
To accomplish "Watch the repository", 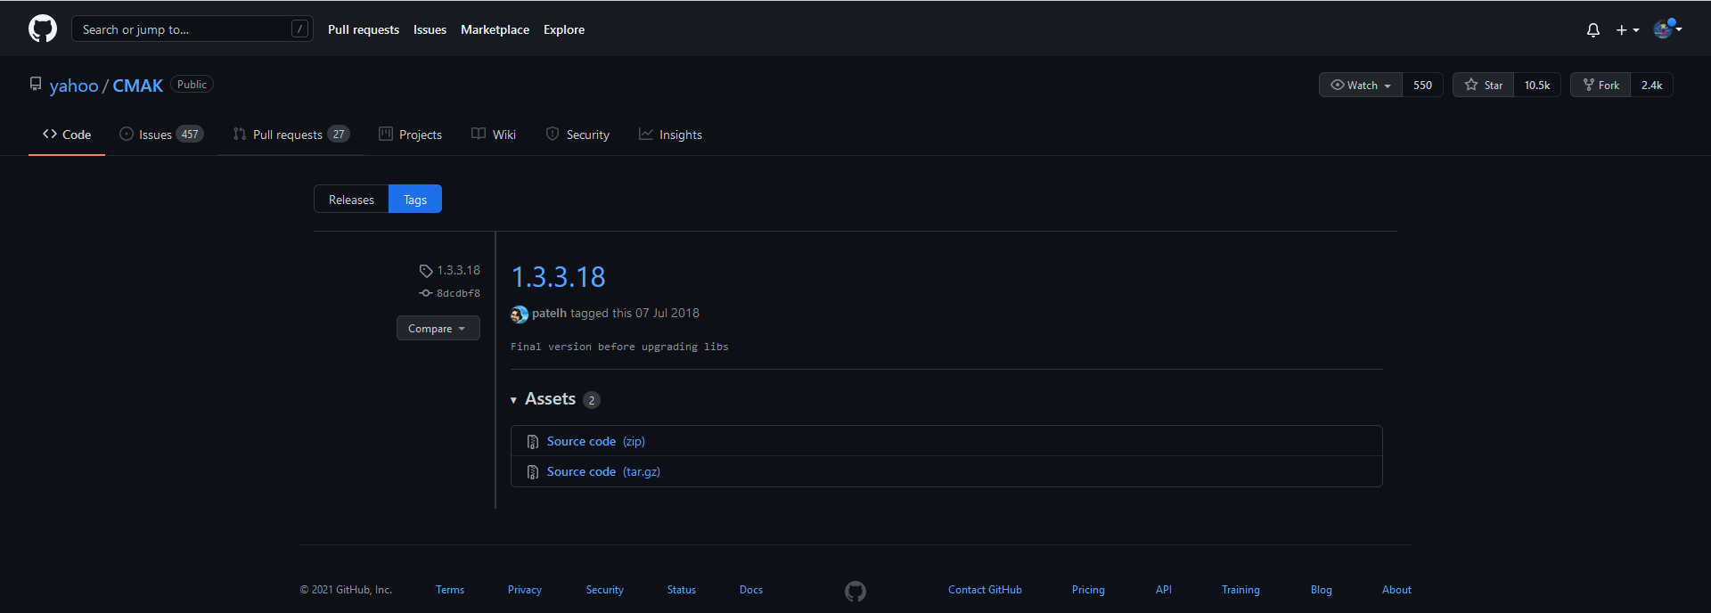I will (1360, 86).
